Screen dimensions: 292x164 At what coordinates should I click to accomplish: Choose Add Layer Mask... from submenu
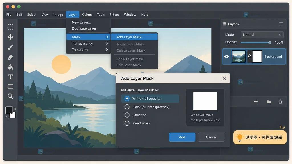(x=134, y=37)
